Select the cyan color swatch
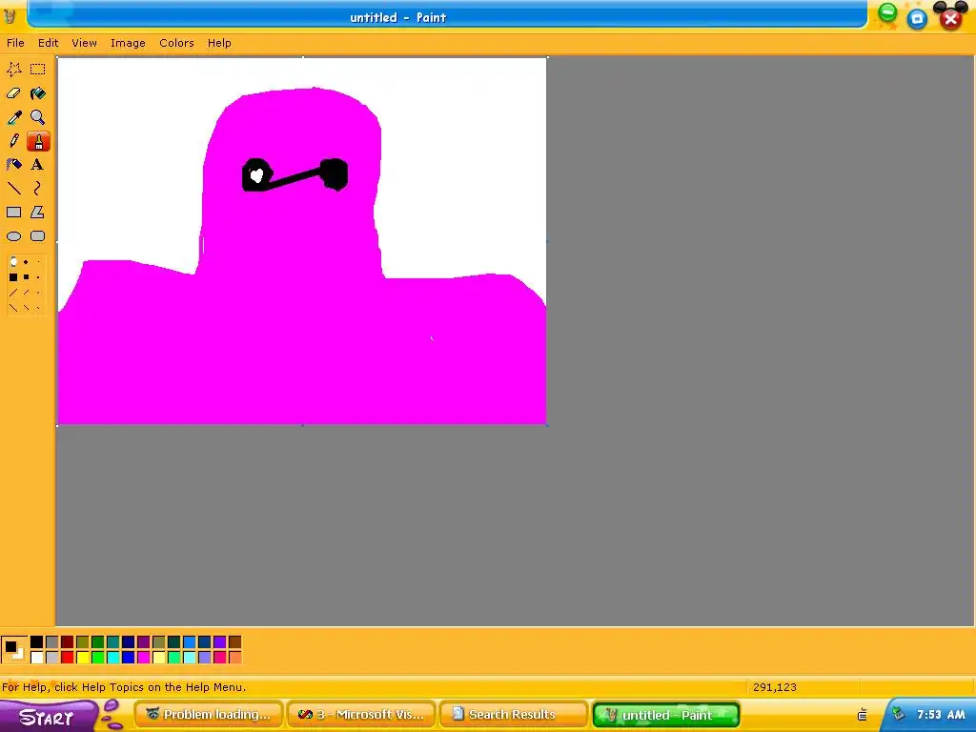Viewport: 976px width, 732px height. pos(112,657)
